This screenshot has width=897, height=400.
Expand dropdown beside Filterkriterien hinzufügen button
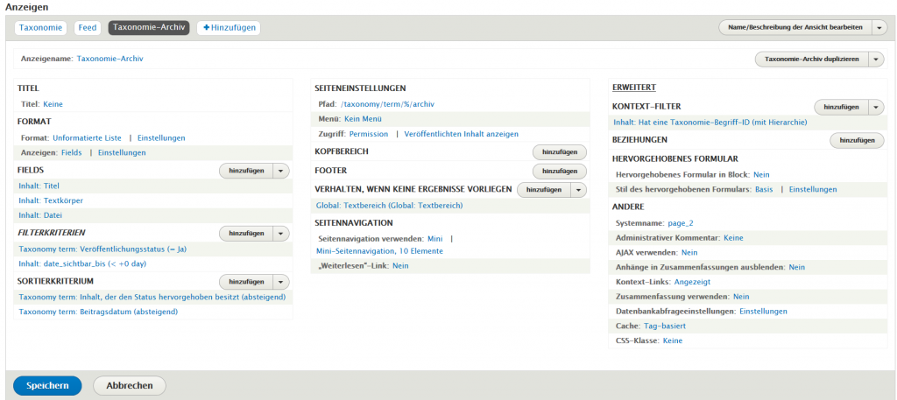pos(280,234)
